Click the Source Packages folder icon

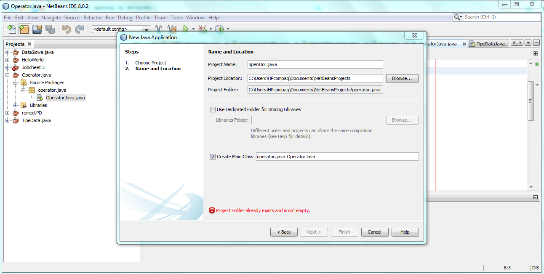click(x=24, y=82)
